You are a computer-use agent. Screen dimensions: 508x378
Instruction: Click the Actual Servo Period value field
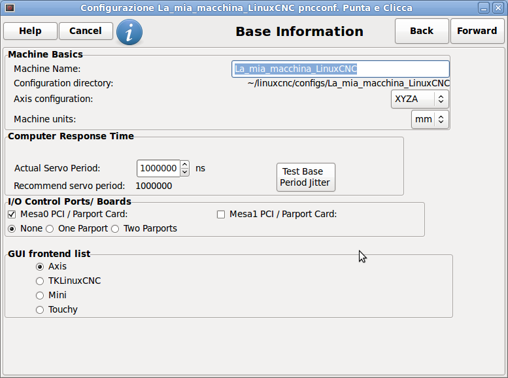pos(158,168)
